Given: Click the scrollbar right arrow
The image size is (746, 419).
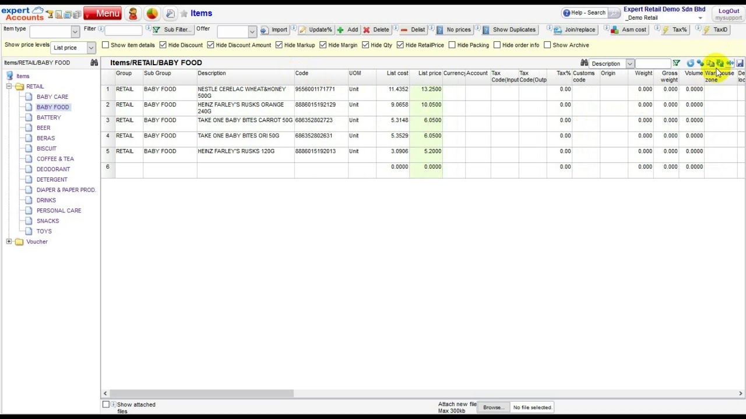Looking at the screenshot, I should pos(741,393).
